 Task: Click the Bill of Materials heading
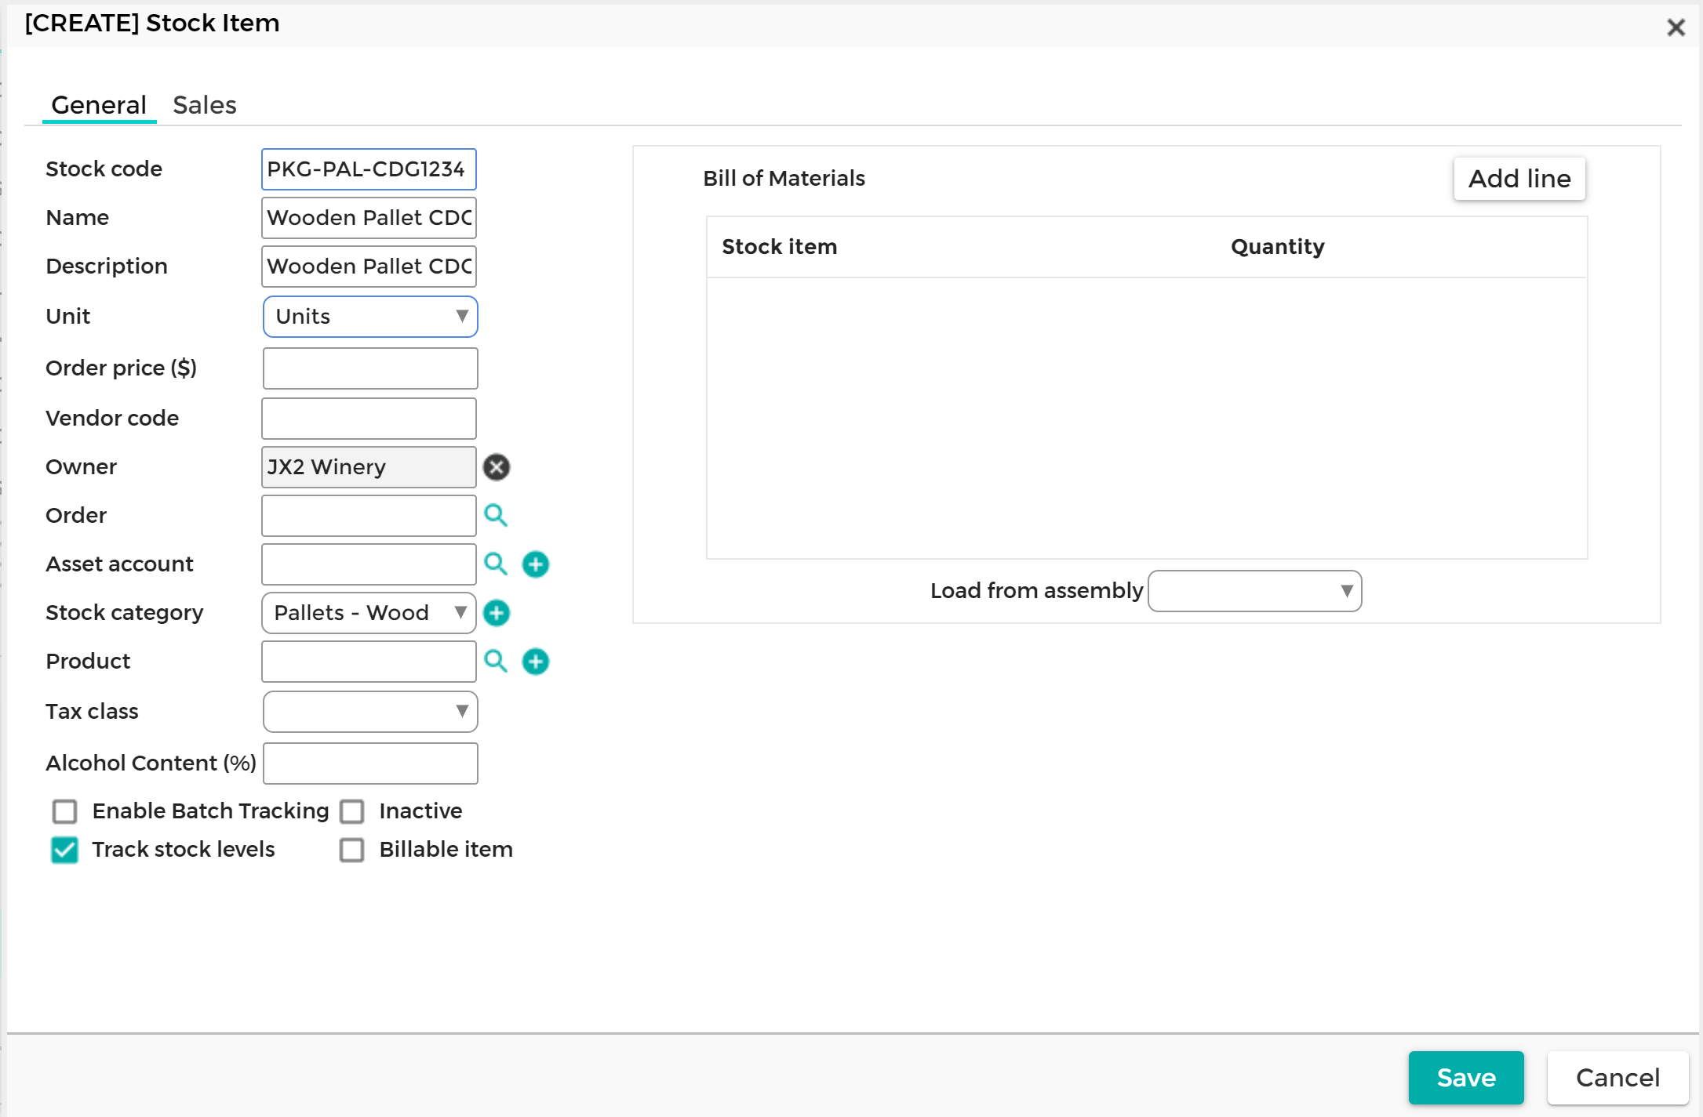click(784, 179)
